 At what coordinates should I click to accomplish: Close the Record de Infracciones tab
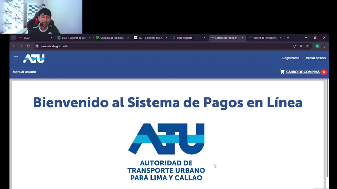pos(281,38)
